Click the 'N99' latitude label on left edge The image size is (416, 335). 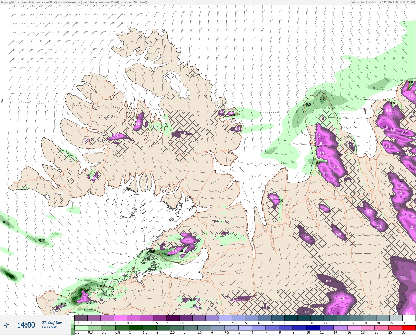pyautogui.click(x=2, y=101)
